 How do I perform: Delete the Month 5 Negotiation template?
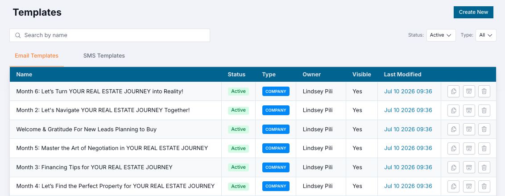pyautogui.click(x=484, y=148)
